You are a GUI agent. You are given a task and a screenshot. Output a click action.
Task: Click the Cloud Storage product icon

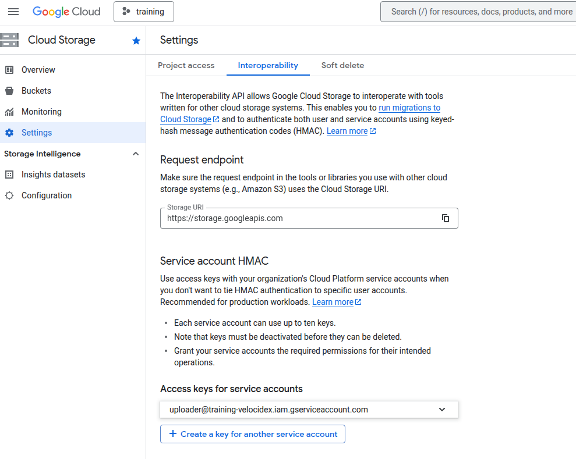tap(9, 40)
